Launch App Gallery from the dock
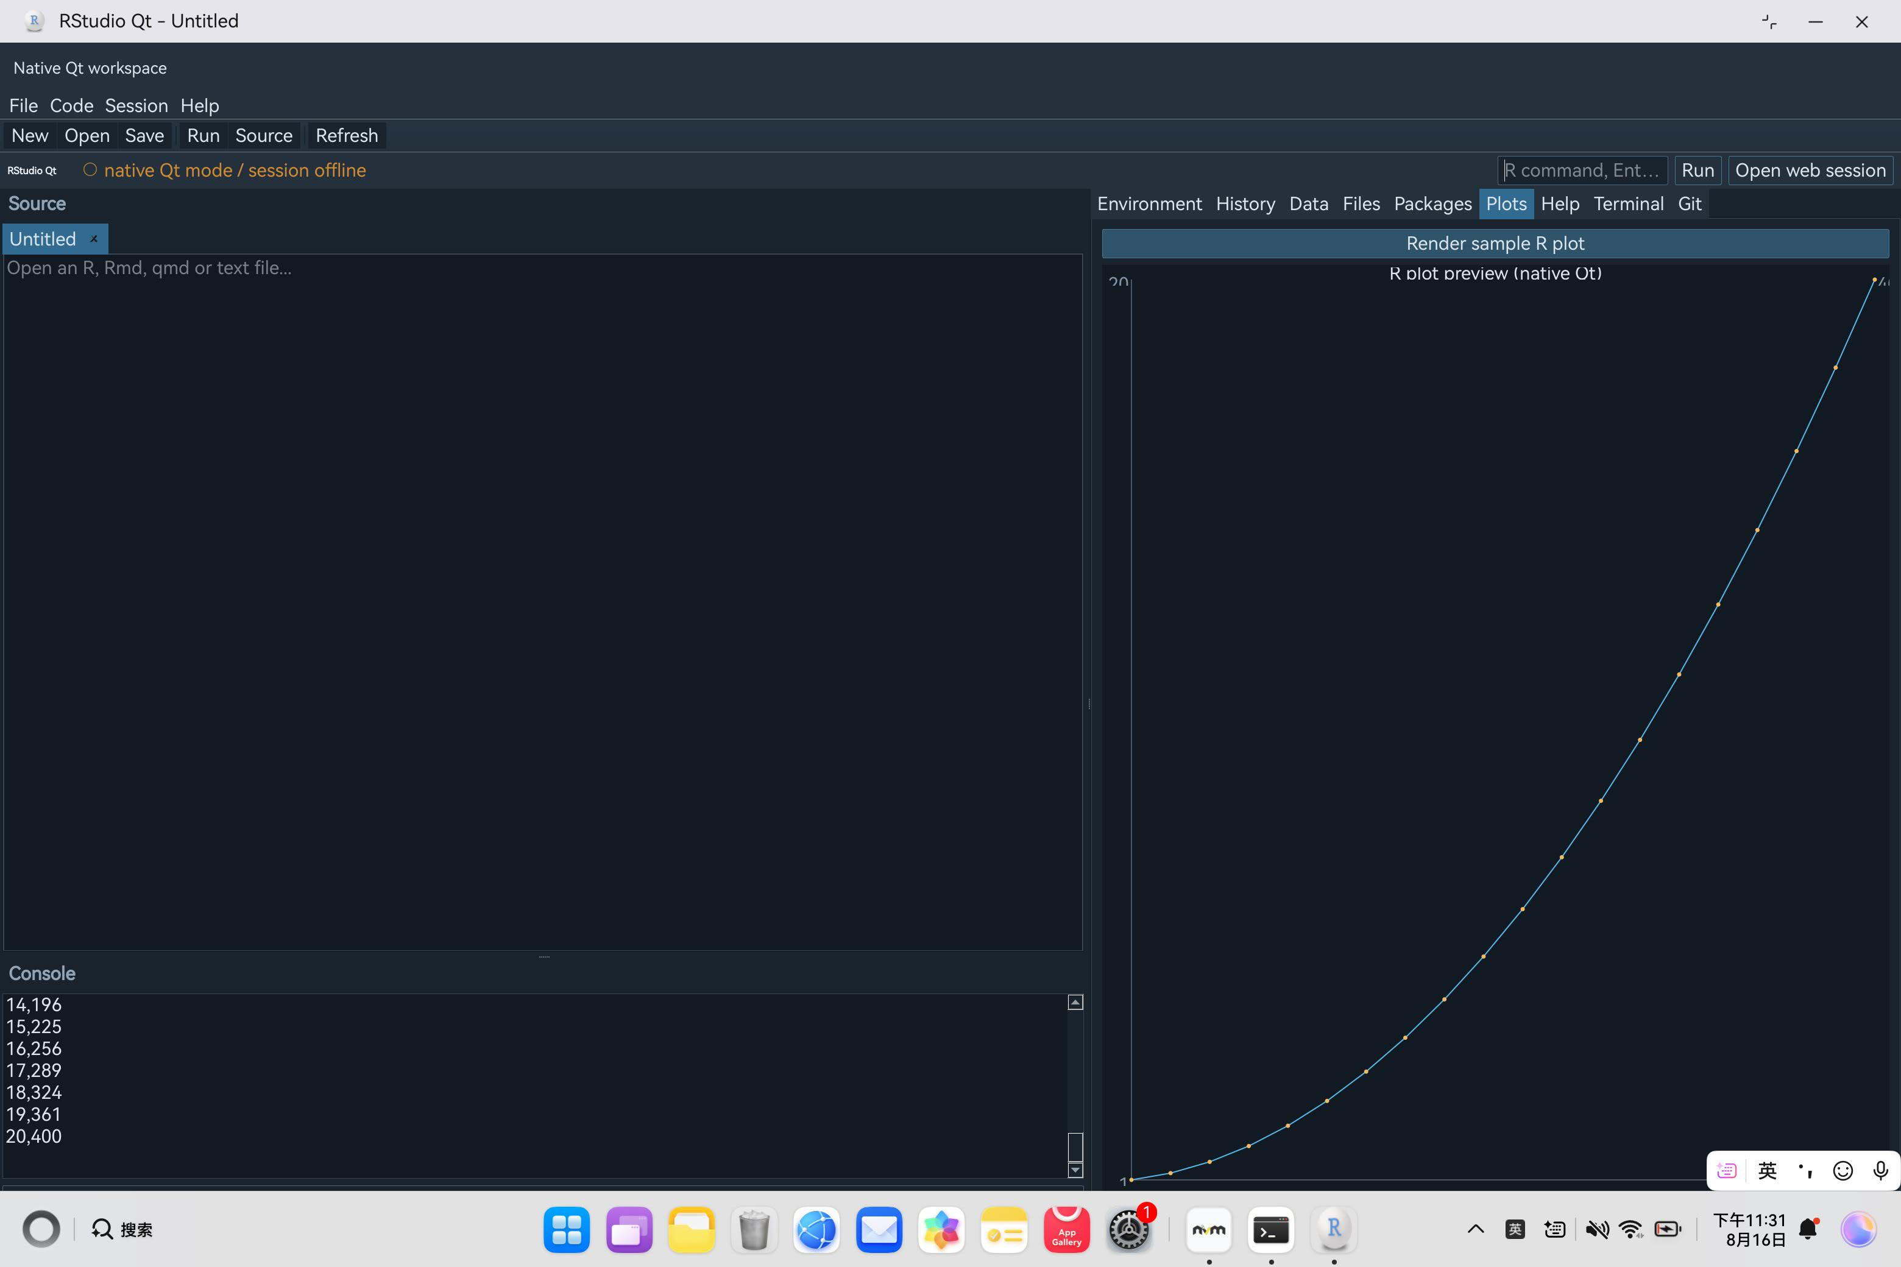The width and height of the screenshot is (1901, 1267). point(1066,1230)
